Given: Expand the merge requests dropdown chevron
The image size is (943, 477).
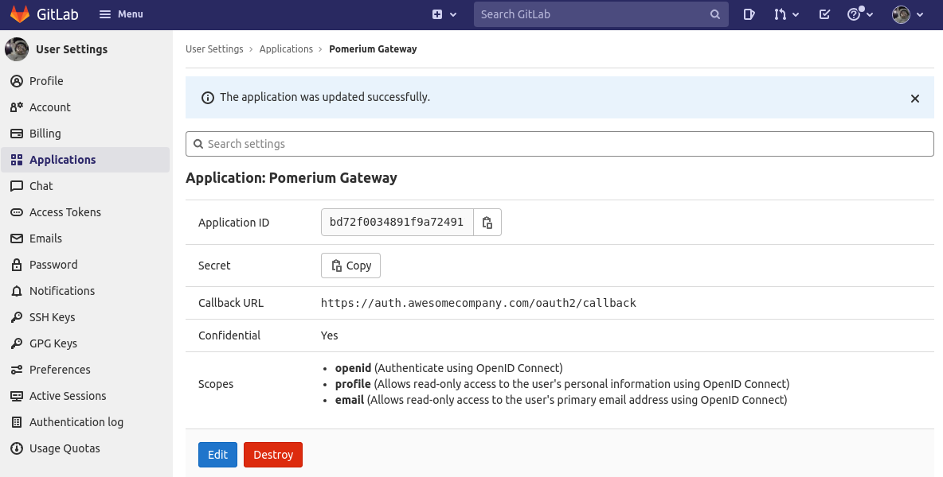Looking at the screenshot, I should click(x=796, y=14).
